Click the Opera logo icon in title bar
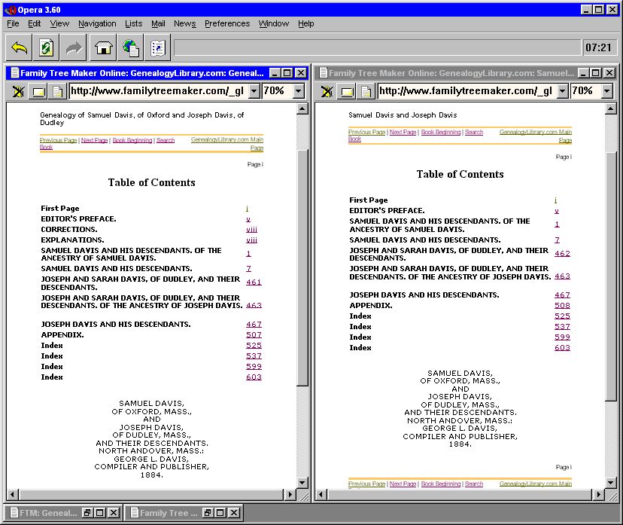The height and width of the screenshot is (525, 623). click(x=11, y=10)
